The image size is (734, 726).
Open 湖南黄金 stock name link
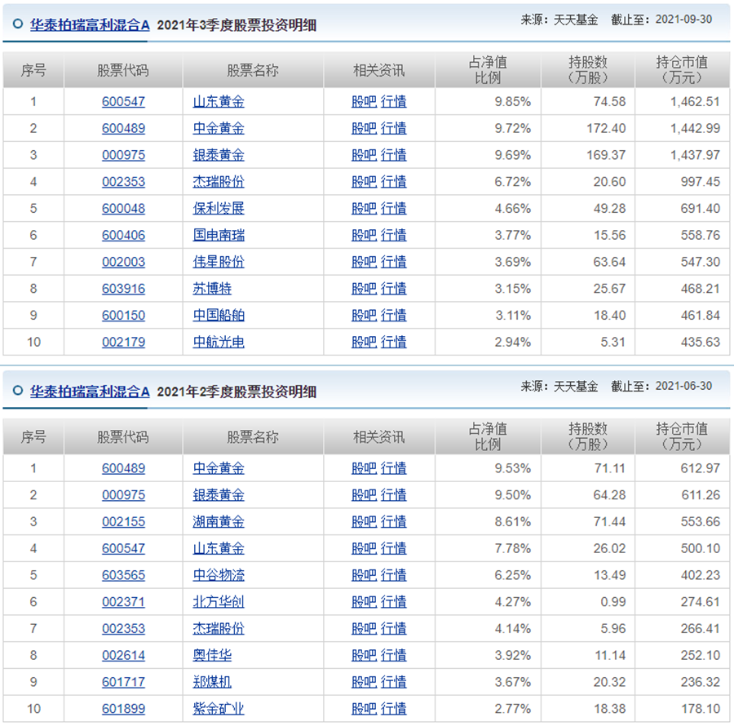(219, 521)
